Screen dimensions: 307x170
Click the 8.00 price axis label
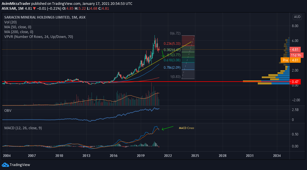(x=295, y=26)
